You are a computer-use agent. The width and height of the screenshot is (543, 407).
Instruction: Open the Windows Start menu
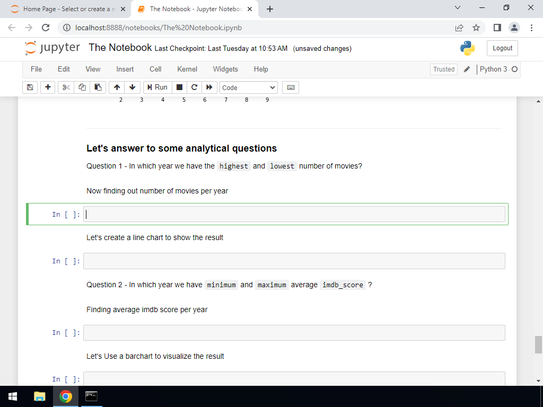[13, 396]
